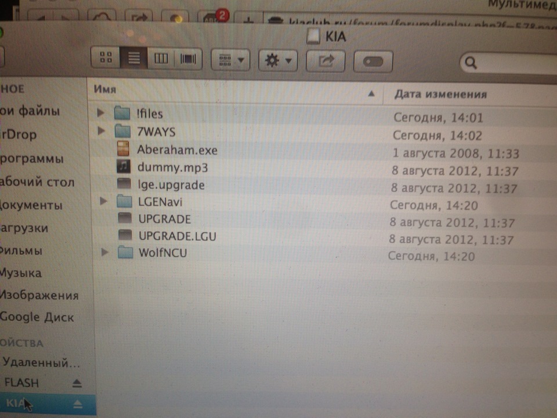Sort by Дата изменения column header
Screen dimensions: 557x418
click(x=440, y=94)
